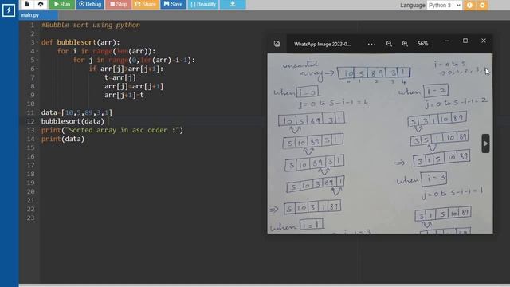Screen dimensions: 510x287
Task: Collapse the if statement fold arrow on line 6
Action: (x=37, y=69)
